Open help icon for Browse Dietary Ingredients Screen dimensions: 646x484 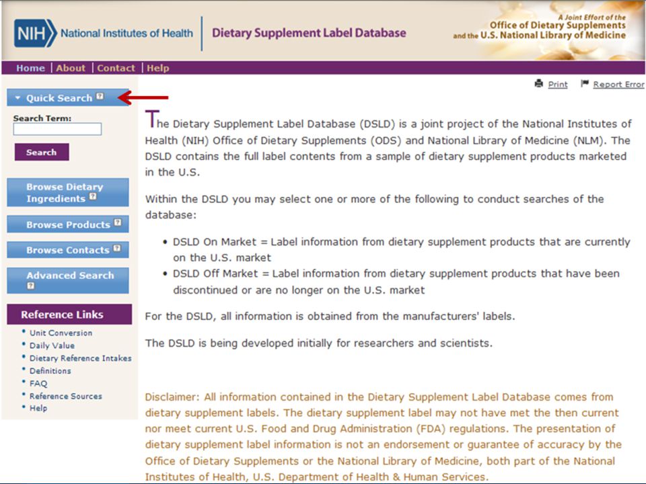93,196
